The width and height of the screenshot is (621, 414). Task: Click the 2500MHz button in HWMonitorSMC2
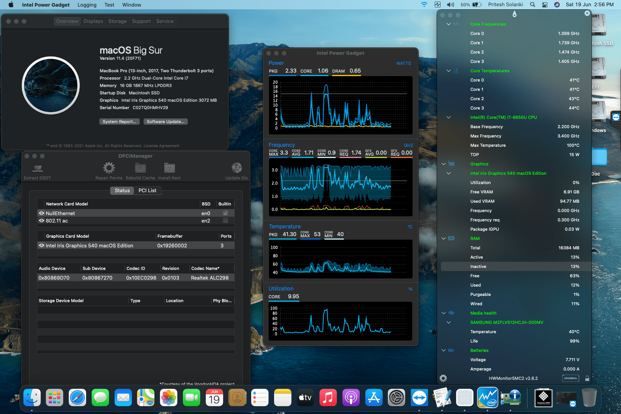point(570,378)
